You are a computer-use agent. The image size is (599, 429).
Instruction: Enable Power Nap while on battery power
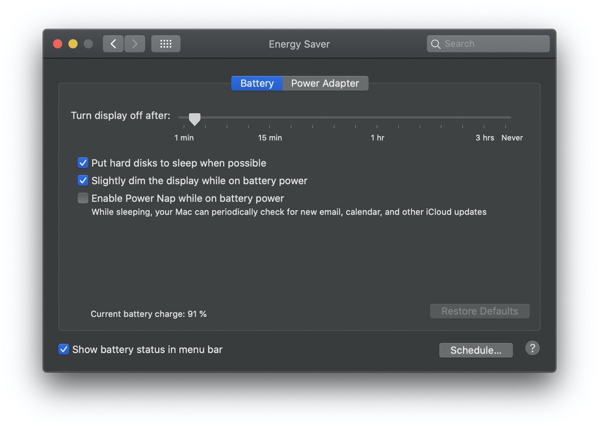[x=83, y=198]
